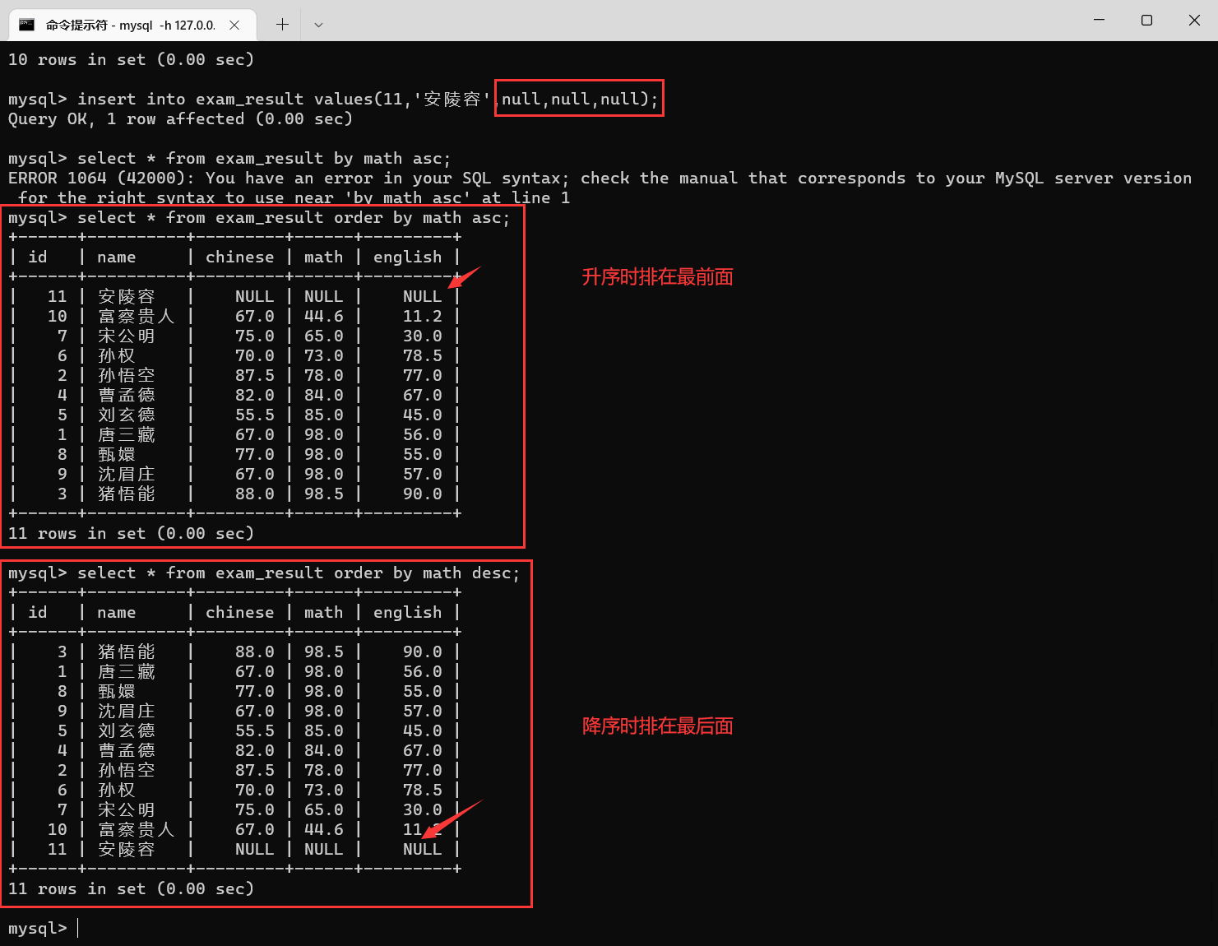
Task: Click the 'Query OK, 1 row affected' line
Action: pyautogui.click(x=180, y=118)
